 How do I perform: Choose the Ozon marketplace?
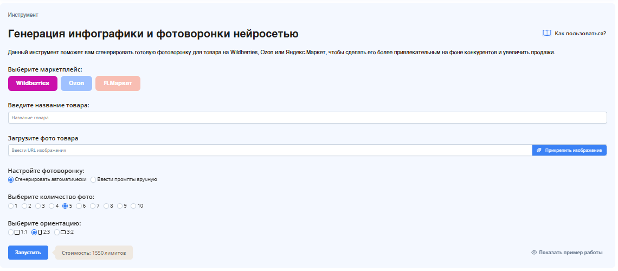[76, 83]
